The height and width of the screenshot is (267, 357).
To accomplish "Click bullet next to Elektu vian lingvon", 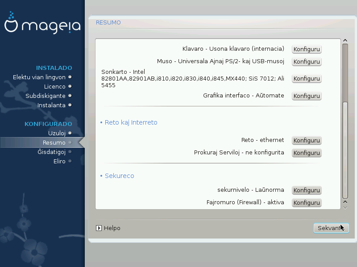I will pos(70,77).
